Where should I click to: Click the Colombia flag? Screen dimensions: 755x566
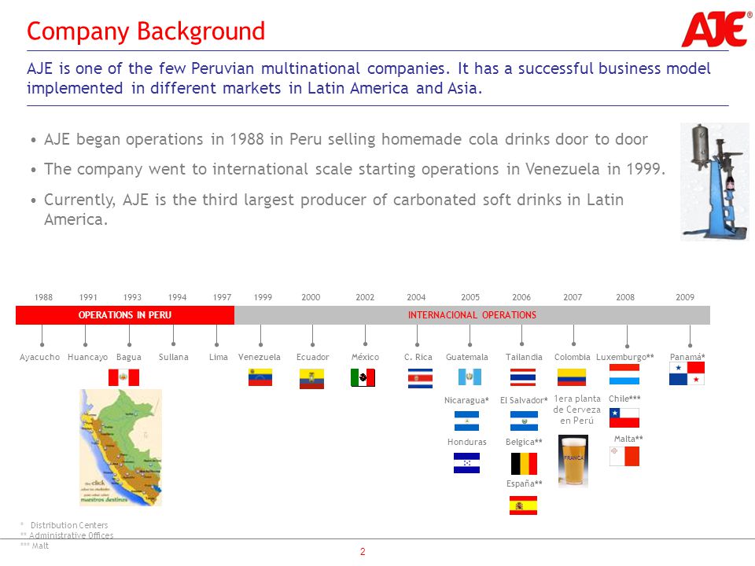572,377
